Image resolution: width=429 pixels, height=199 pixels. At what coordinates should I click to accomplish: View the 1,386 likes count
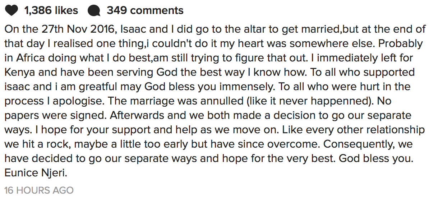click(51, 10)
